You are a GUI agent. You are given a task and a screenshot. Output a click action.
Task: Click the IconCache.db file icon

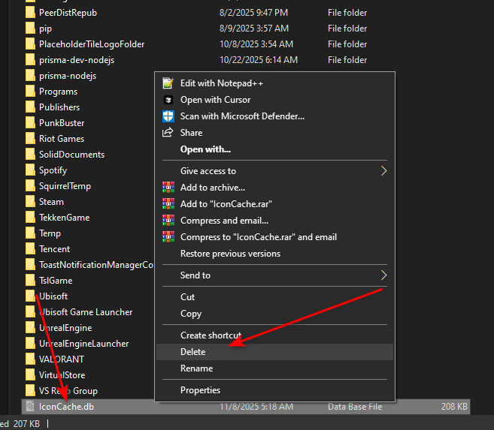pos(30,407)
